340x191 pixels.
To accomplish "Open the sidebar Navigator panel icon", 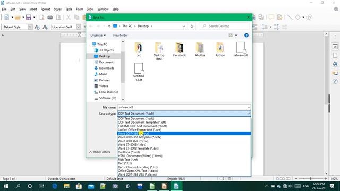I will pos(335,81).
